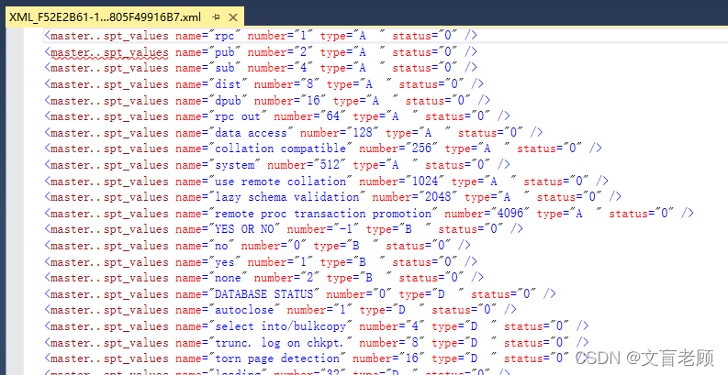Click number value "64"
Screen dimensions: 728x375
333,116
